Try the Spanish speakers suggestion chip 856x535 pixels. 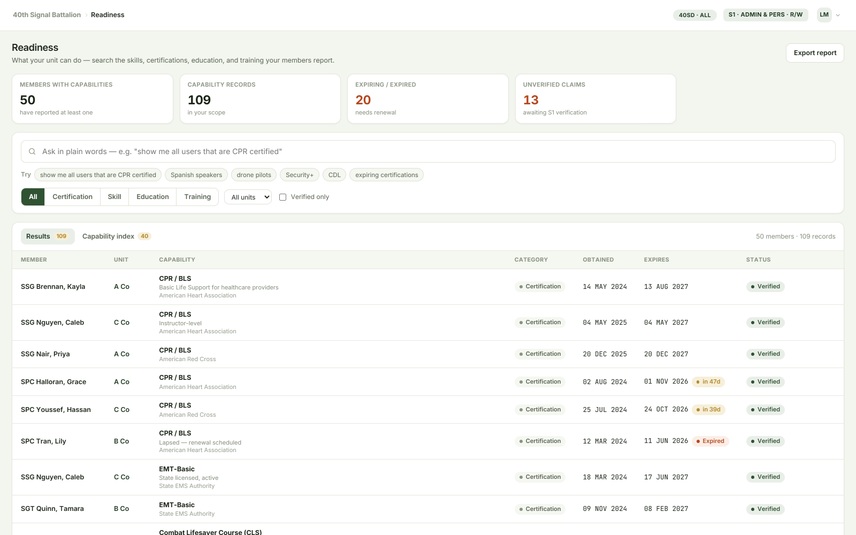point(196,175)
